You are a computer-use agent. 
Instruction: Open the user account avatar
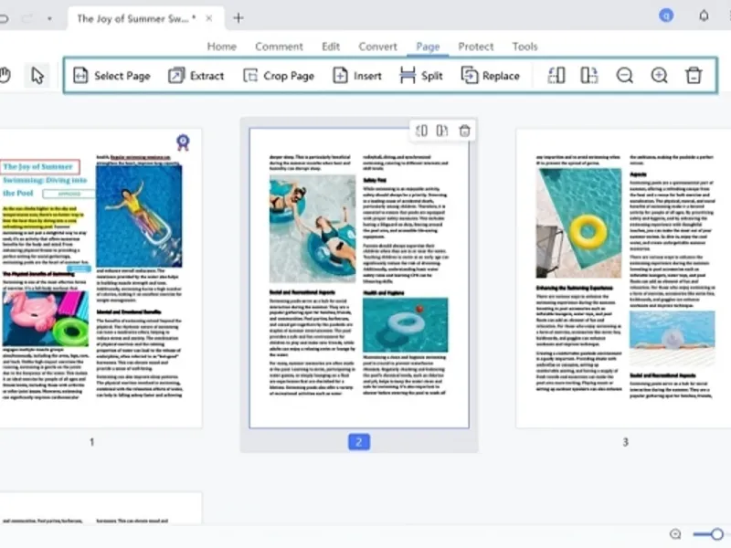point(666,16)
